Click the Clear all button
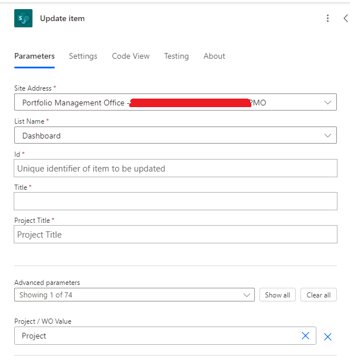350x363 pixels. click(319, 295)
